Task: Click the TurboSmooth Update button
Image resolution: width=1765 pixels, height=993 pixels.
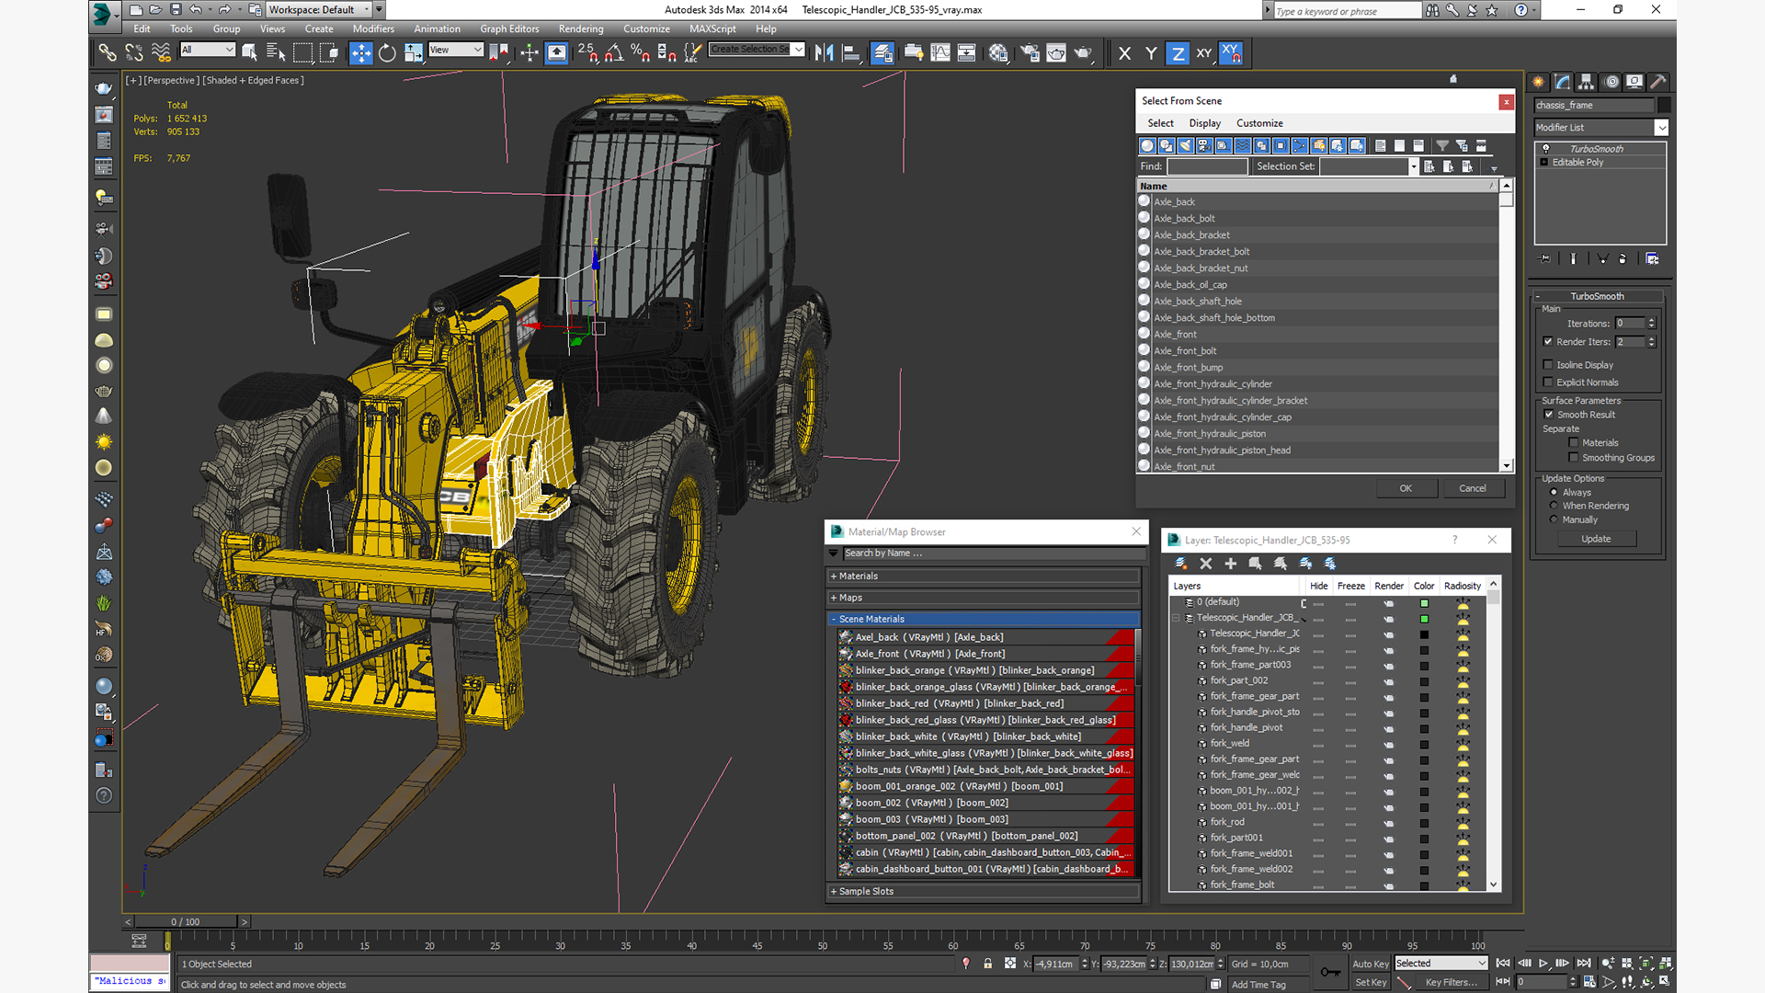Action: click(x=1596, y=539)
